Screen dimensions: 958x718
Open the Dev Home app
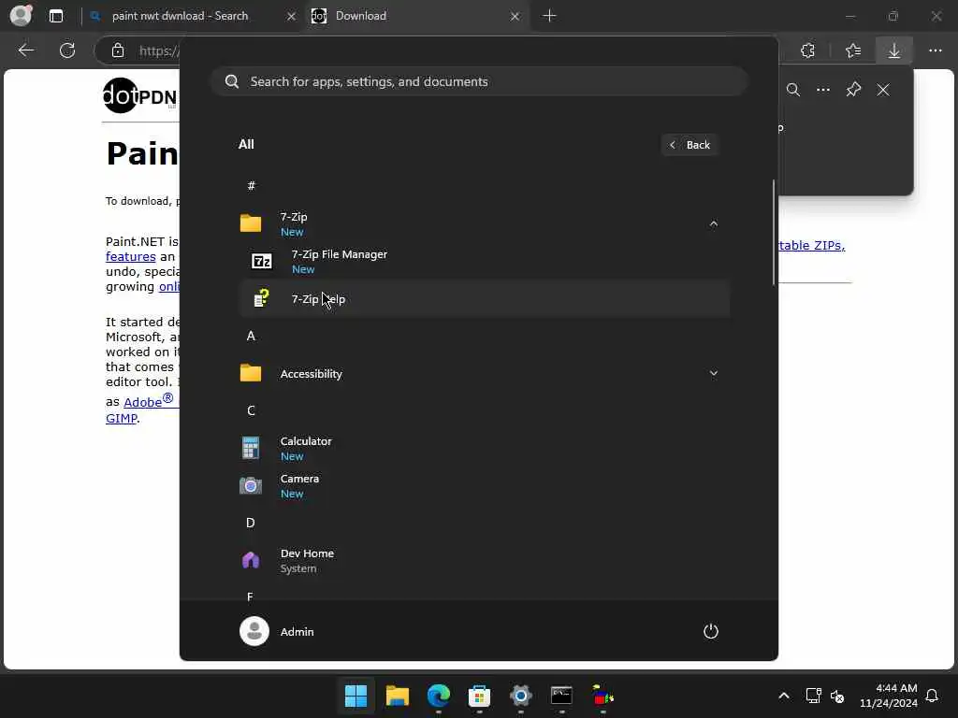click(484, 561)
